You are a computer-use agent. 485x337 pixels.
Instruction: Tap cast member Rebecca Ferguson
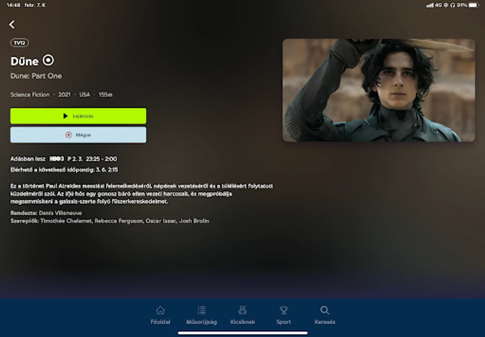pos(119,221)
